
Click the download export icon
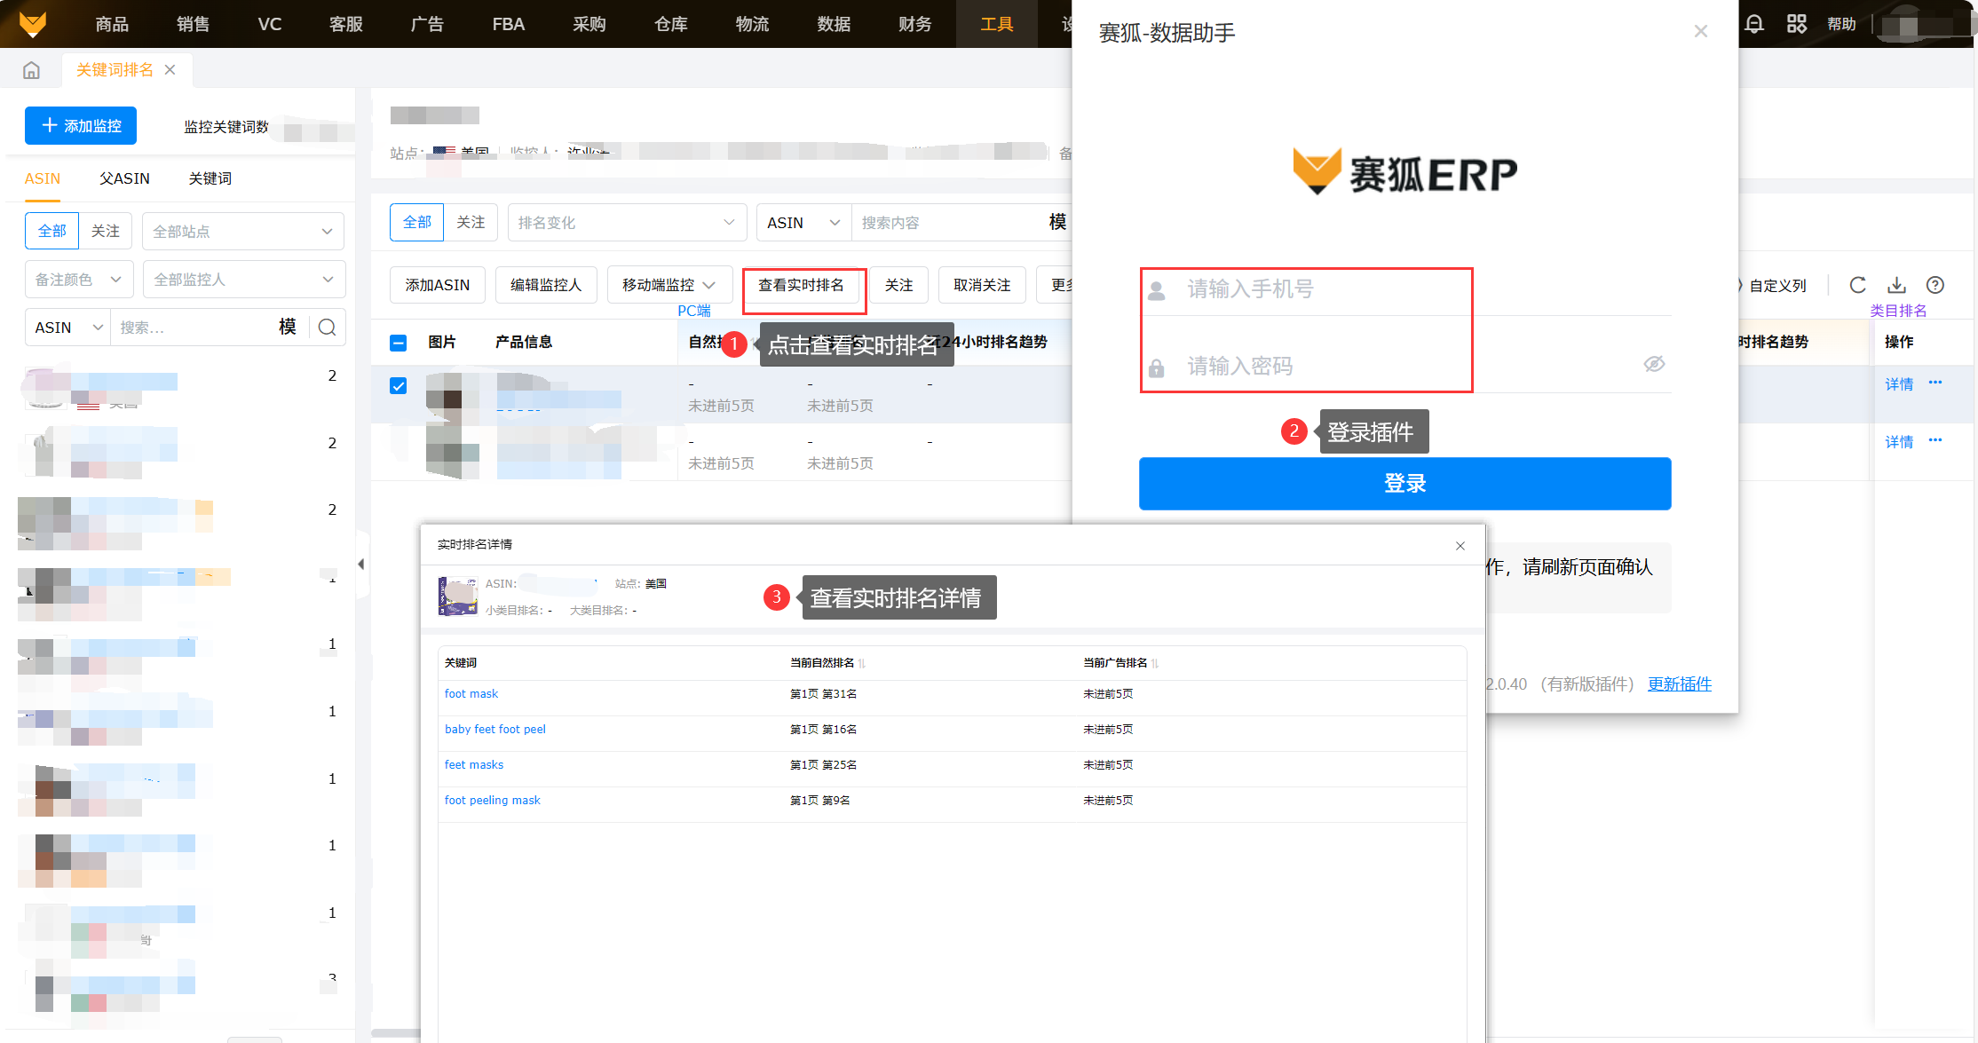[x=1896, y=285]
